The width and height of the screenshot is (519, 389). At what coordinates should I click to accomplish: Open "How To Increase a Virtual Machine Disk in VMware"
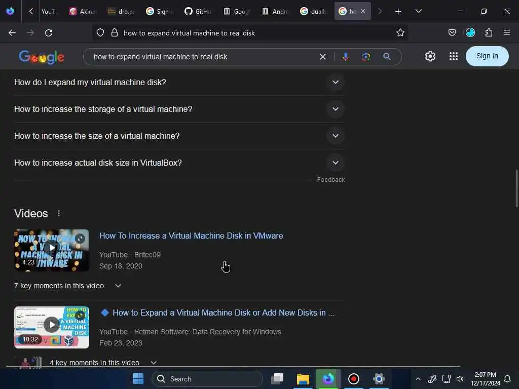pos(191,236)
